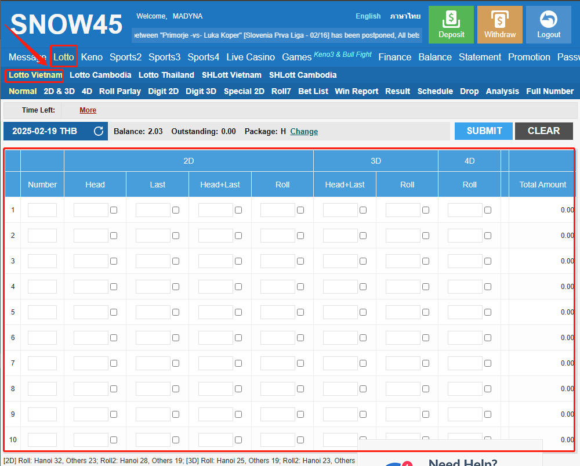
Task: Switch language to ภาษาไทย
Action: click(405, 16)
